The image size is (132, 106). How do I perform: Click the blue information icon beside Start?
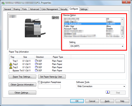(107, 92)
